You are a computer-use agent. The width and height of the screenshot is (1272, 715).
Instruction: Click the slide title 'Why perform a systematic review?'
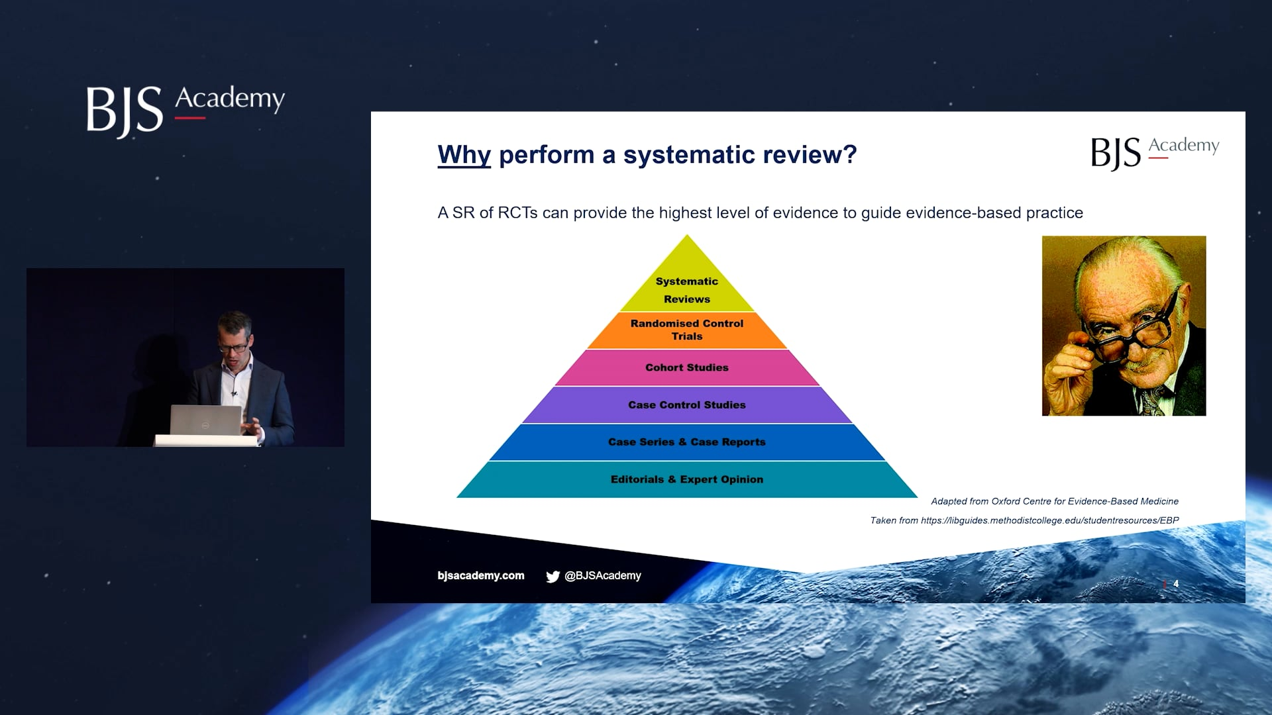pos(647,155)
